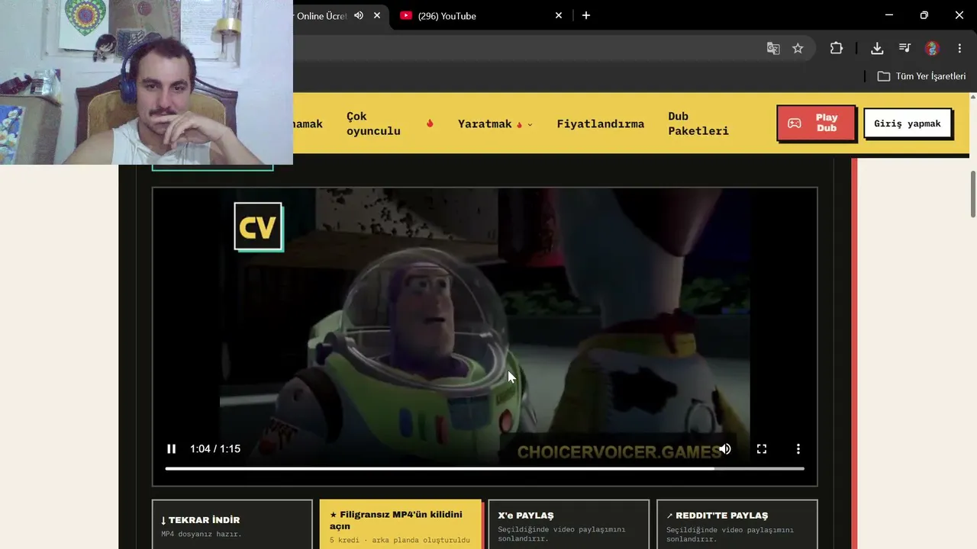Switch to the YouTube tab
The image size is (977, 549).
click(481, 15)
